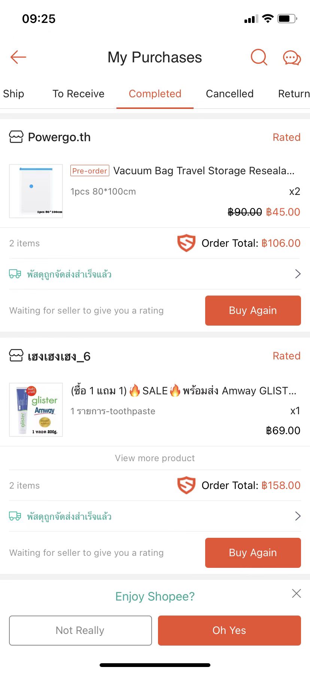
Task: Switch to the Cancelled tab
Action: point(230,94)
